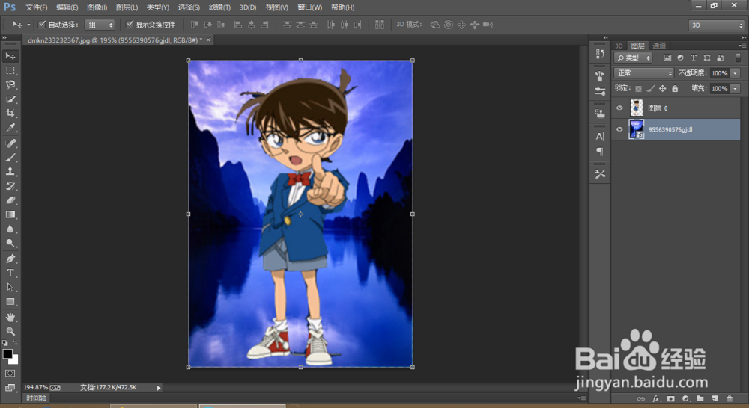Select the Blur tool
The image size is (749, 408).
tap(10, 229)
